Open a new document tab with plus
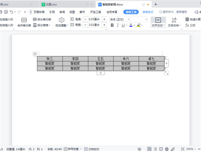Viewport: 201px width, 151px height. click(x=156, y=5)
